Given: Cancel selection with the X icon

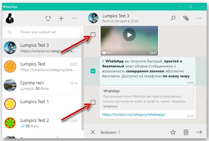Looking at the screenshot, I should pos(93,132).
